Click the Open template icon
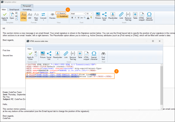175x122 pixels. tap(12, 16)
